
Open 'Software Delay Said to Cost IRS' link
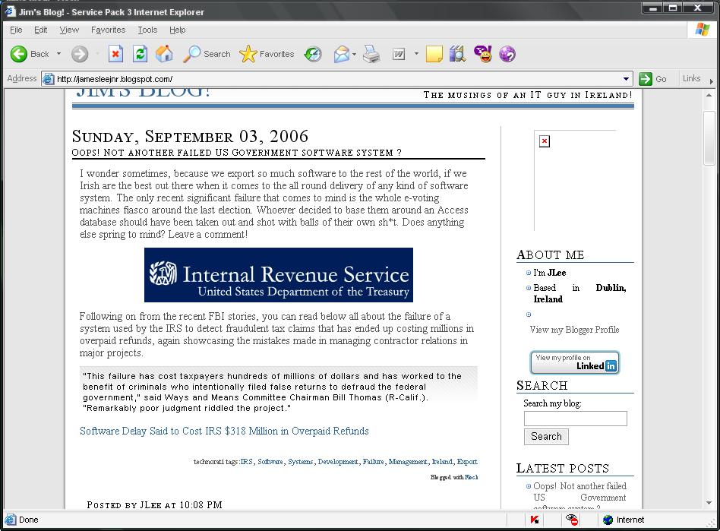coord(224,431)
